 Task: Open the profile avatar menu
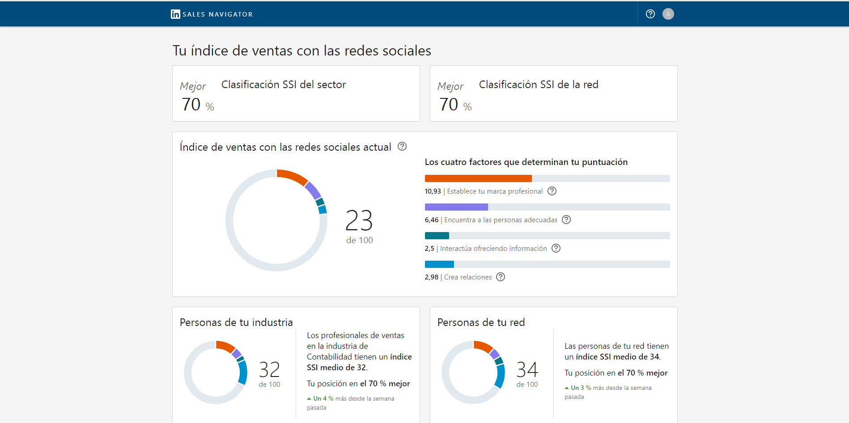[x=668, y=14]
